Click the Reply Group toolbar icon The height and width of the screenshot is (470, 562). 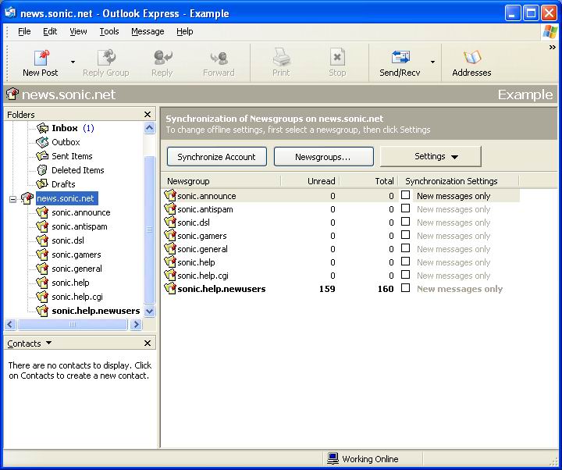click(106, 57)
